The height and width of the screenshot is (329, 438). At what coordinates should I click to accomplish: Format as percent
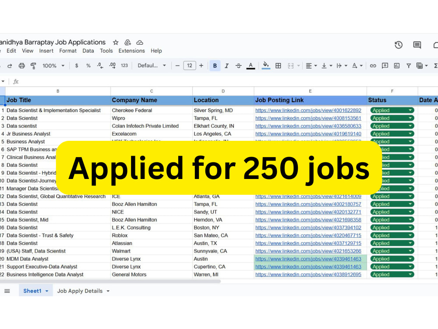click(x=88, y=66)
